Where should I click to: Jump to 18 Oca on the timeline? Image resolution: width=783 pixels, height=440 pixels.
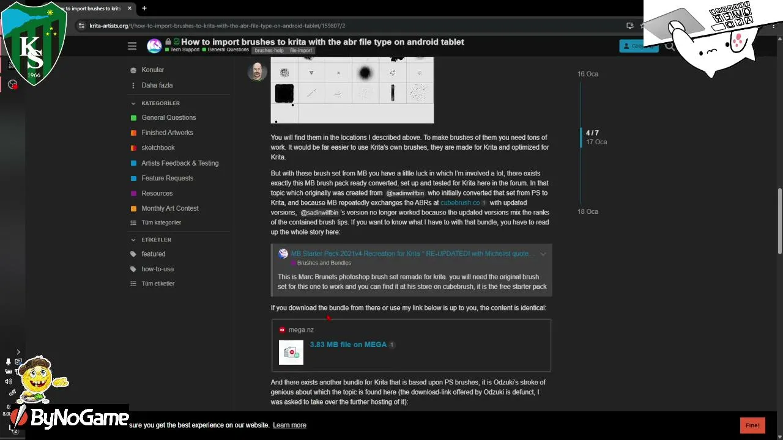(588, 211)
